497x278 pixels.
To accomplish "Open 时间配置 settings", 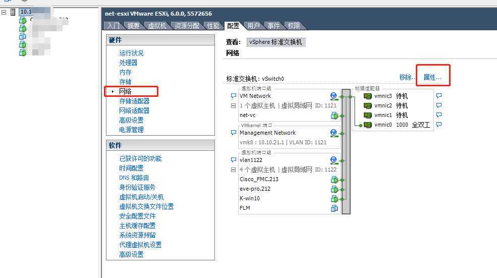I will pyautogui.click(x=131, y=168).
